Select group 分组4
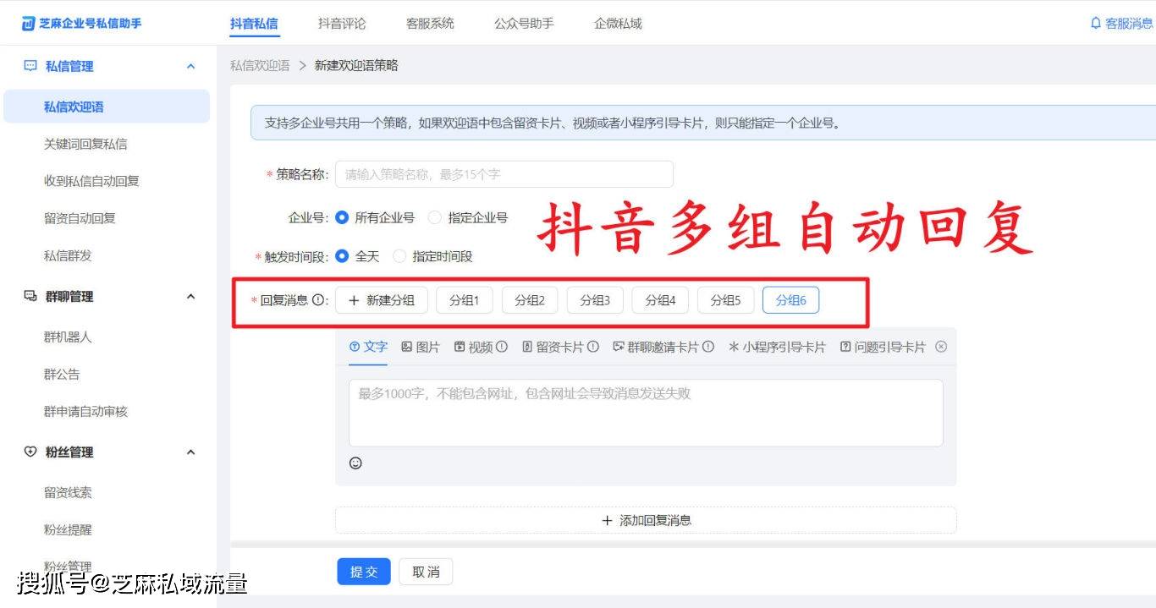 tap(660, 300)
